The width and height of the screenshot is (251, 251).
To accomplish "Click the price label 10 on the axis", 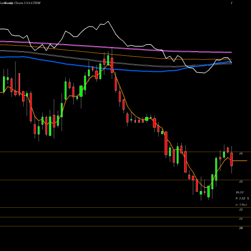I will coord(241,228).
